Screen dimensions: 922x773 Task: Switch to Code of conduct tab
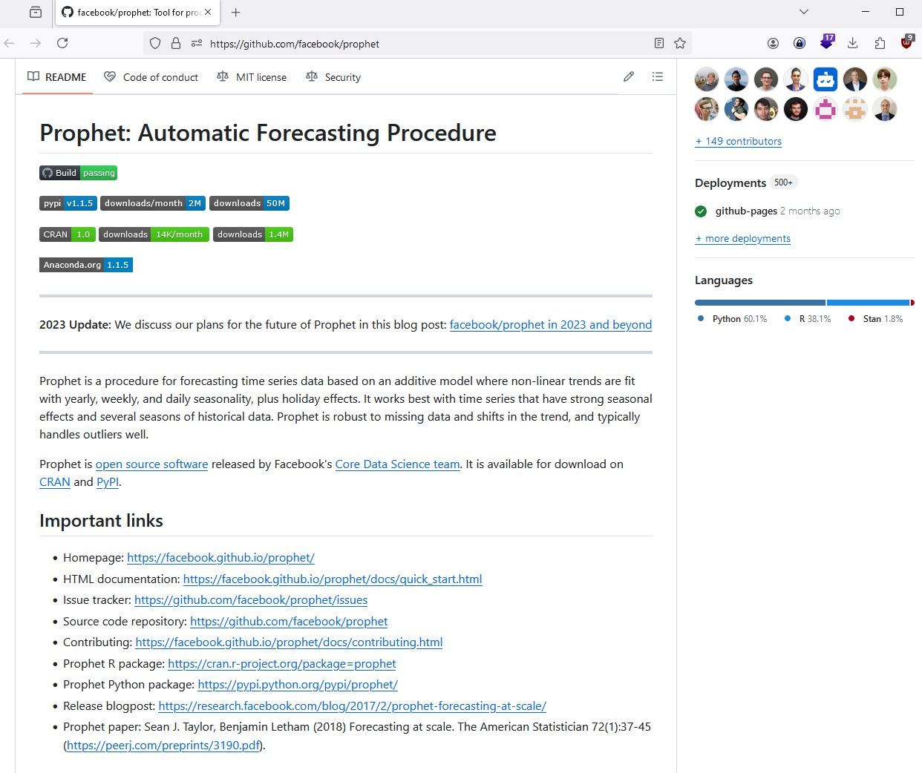pos(151,76)
